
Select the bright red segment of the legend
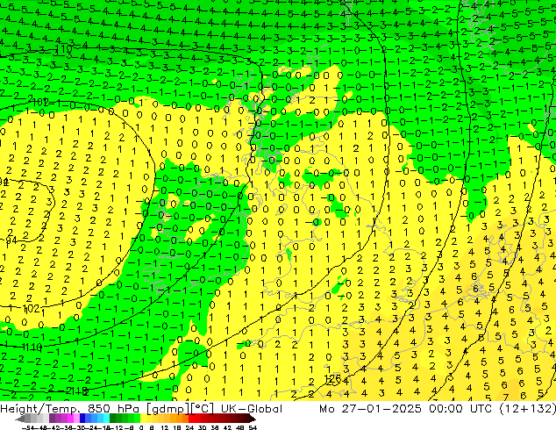click(191, 419)
